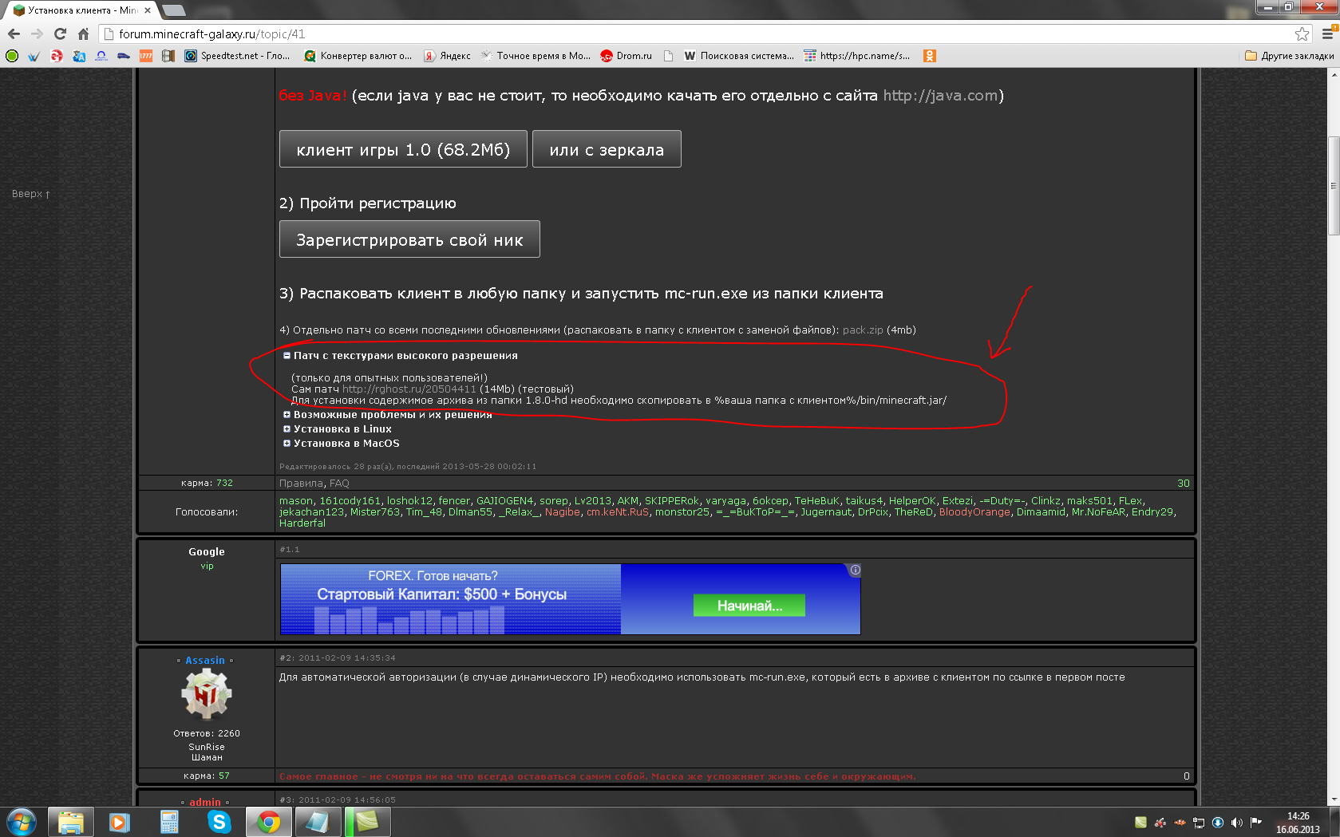Download клиент игры 1.0 (68.2Мб)
Image resolution: width=1340 pixels, height=837 pixels.
click(x=403, y=149)
